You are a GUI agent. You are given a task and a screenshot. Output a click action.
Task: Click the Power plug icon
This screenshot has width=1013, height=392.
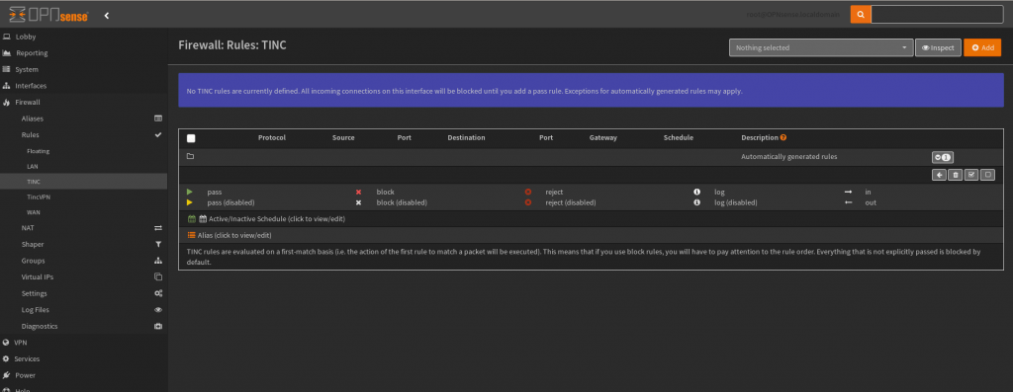click(7, 375)
